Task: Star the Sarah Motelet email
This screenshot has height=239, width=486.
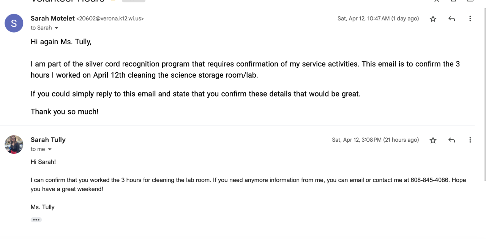Action: click(x=433, y=19)
